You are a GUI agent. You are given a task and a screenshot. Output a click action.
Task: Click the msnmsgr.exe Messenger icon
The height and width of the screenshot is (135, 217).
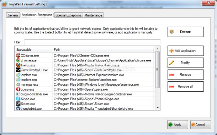tap(18, 85)
